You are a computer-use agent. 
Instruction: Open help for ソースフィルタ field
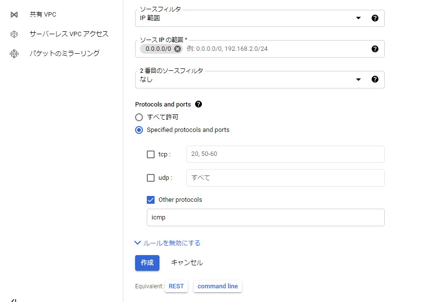pyautogui.click(x=375, y=18)
